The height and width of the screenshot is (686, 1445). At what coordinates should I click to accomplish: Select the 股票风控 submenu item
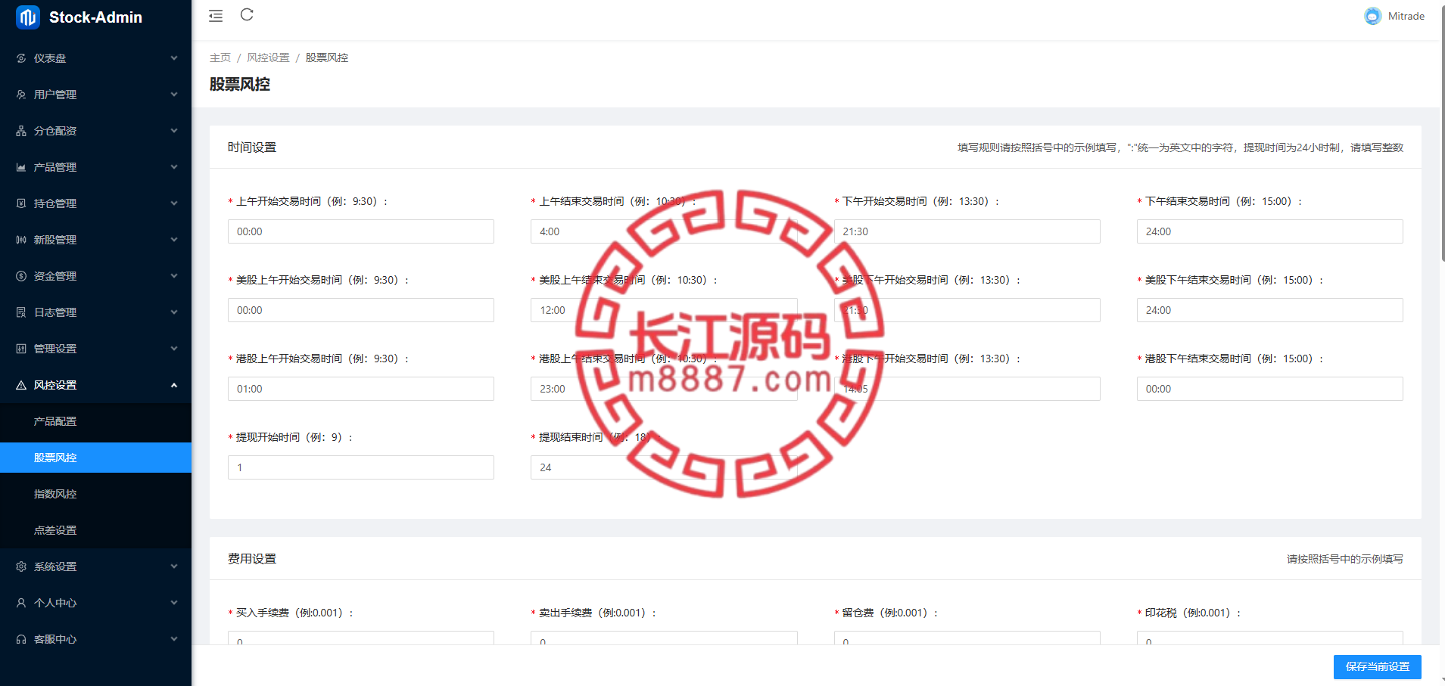[x=95, y=458]
